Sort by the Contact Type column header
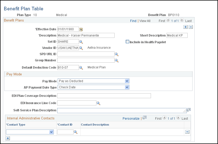The image size is (218, 144). 16,125
